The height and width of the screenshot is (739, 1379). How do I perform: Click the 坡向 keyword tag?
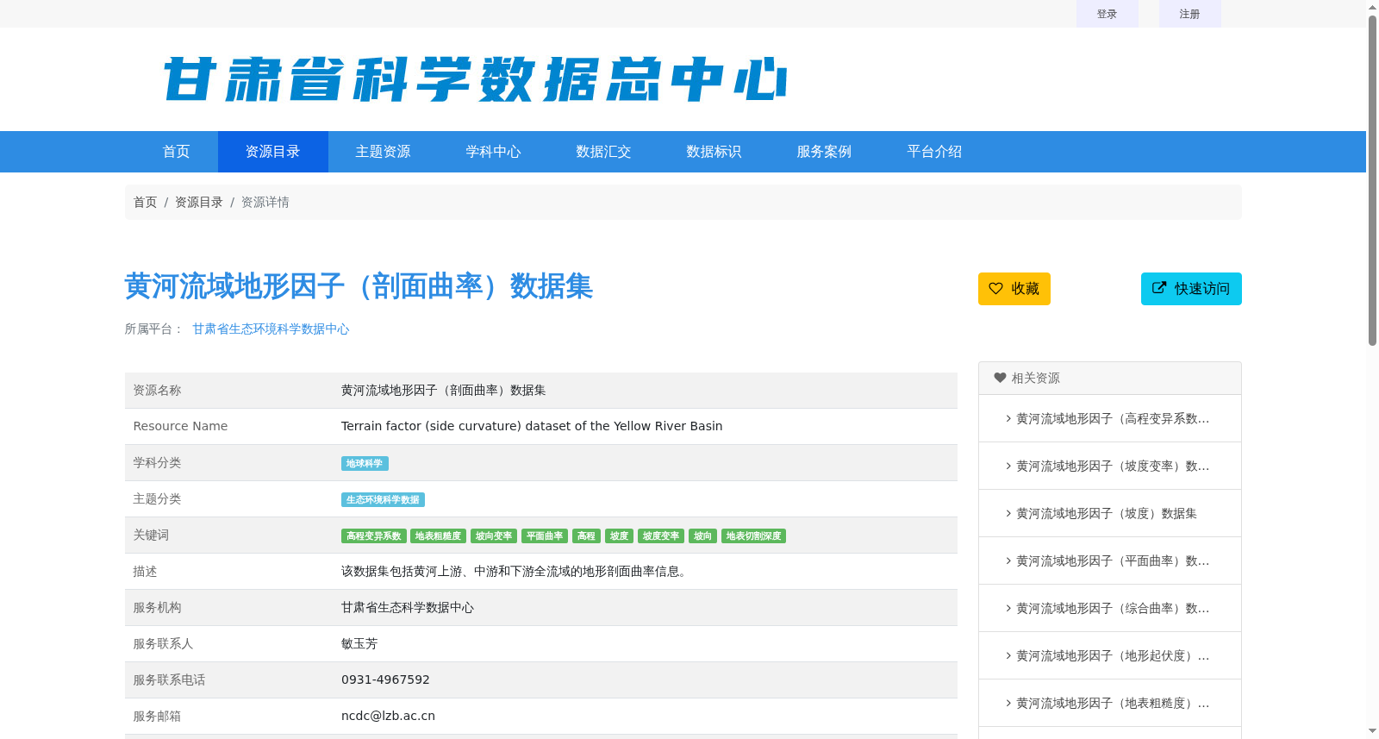pyautogui.click(x=703, y=536)
